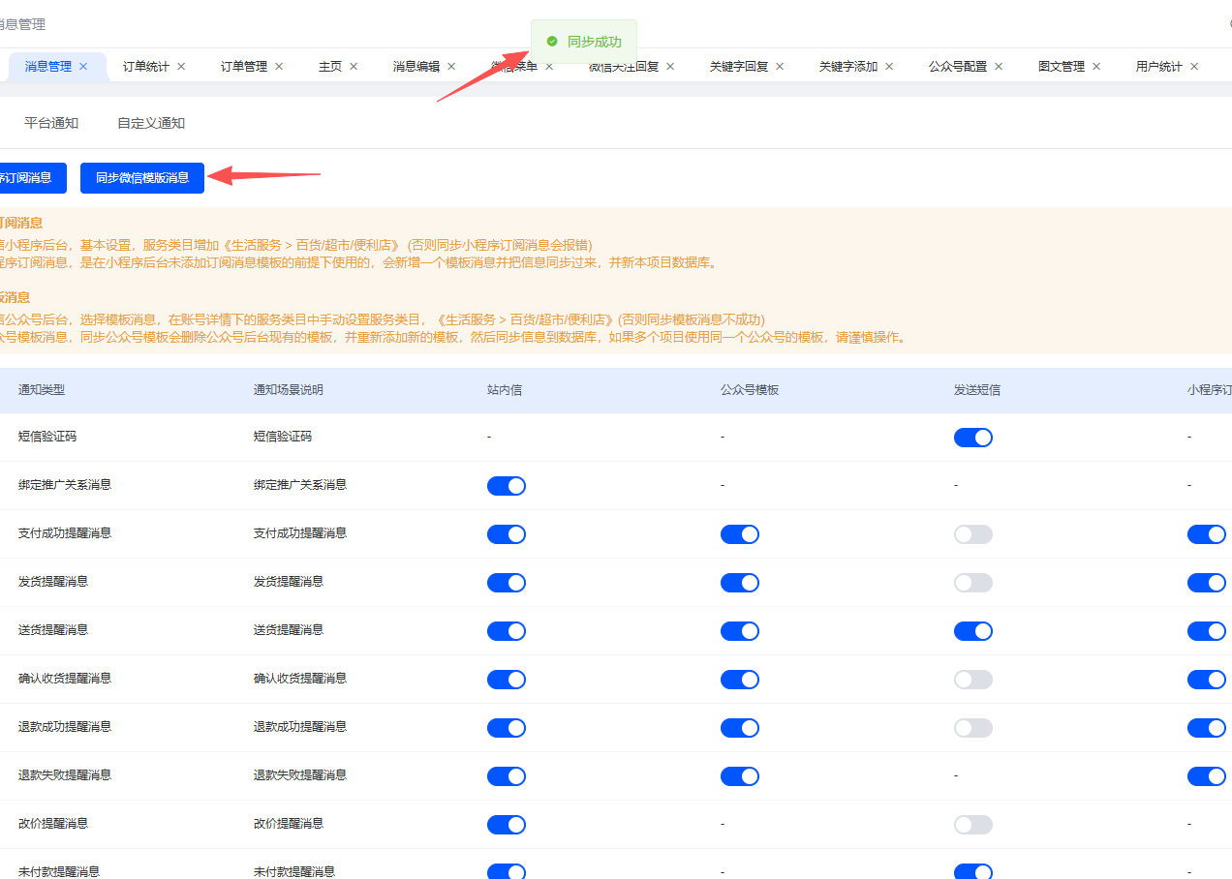Open the 关键字添加 page tab
The image size is (1232, 879).
pos(848,67)
